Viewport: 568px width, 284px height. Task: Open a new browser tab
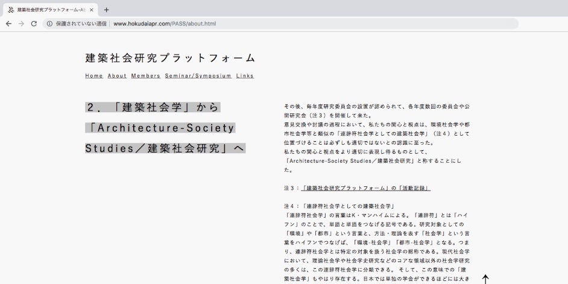(x=107, y=10)
